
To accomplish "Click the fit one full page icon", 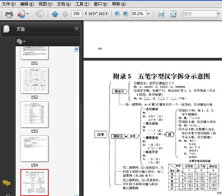I will pyautogui.click(x=173, y=14).
